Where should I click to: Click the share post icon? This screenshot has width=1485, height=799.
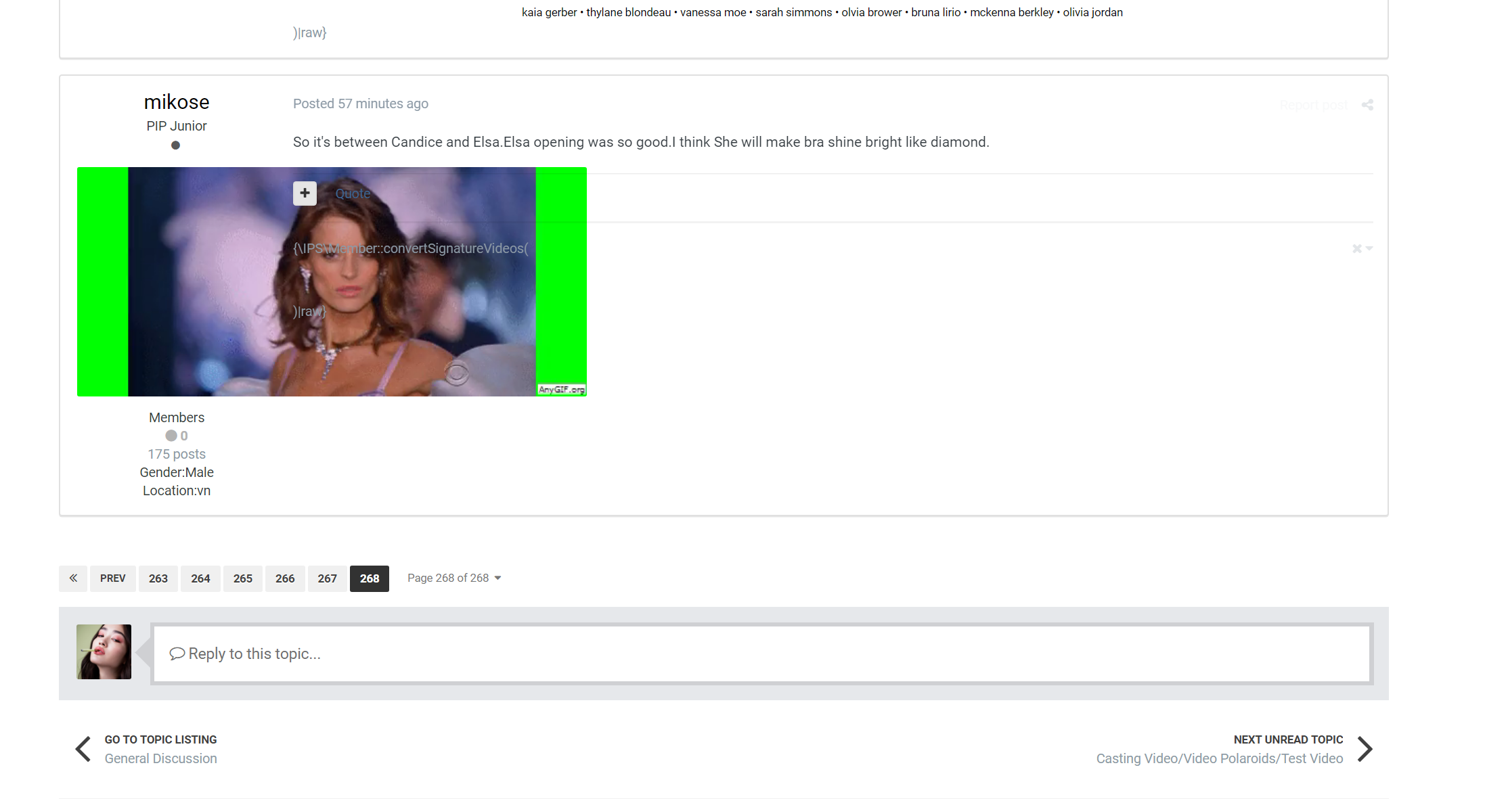click(x=1367, y=105)
